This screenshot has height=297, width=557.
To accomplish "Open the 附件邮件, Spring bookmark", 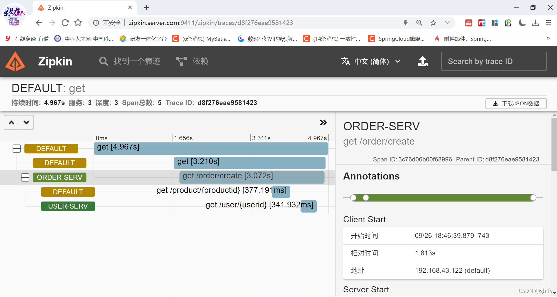I will (462, 39).
